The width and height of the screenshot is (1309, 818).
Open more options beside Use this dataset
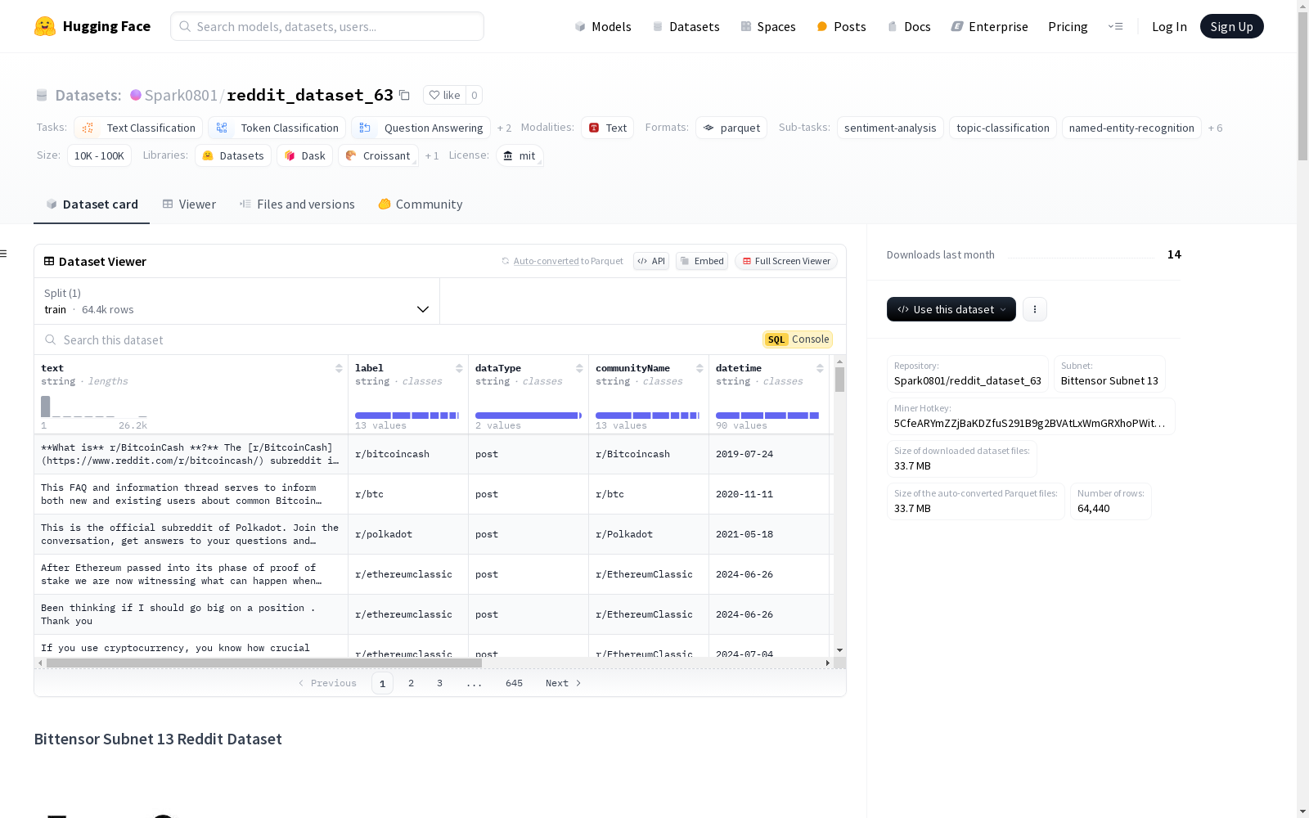click(1034, 309)
